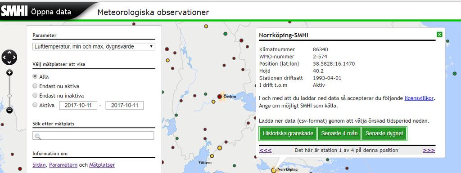
Task: Go to next station with >>> link
Action: (x=429, y=150)
